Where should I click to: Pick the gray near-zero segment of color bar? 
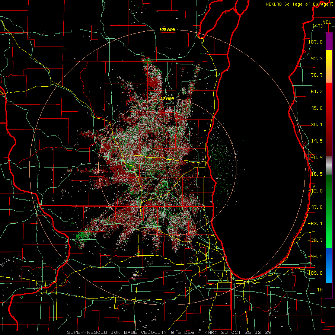click(329, 165)
